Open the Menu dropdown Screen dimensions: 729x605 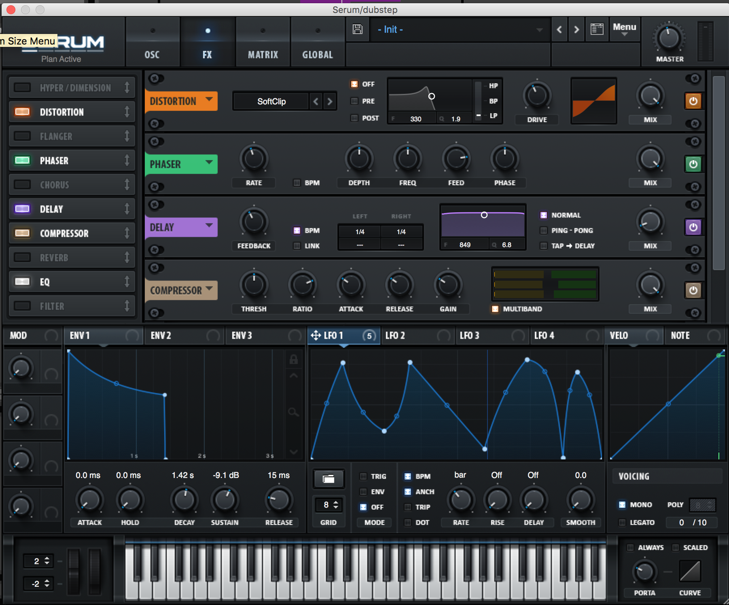click(x=624, y=29)
